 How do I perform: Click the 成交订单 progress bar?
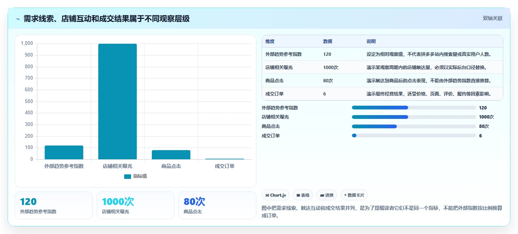(x=414, y=136)
